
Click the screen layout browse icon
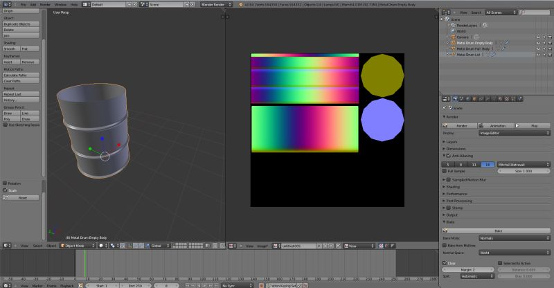click(x=86, y=5)
